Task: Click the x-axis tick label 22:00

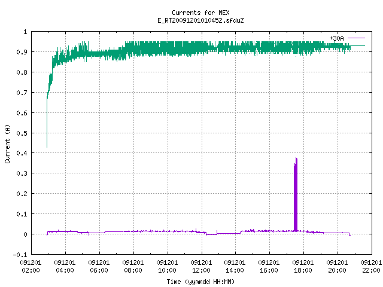Action: coord(371,270)
